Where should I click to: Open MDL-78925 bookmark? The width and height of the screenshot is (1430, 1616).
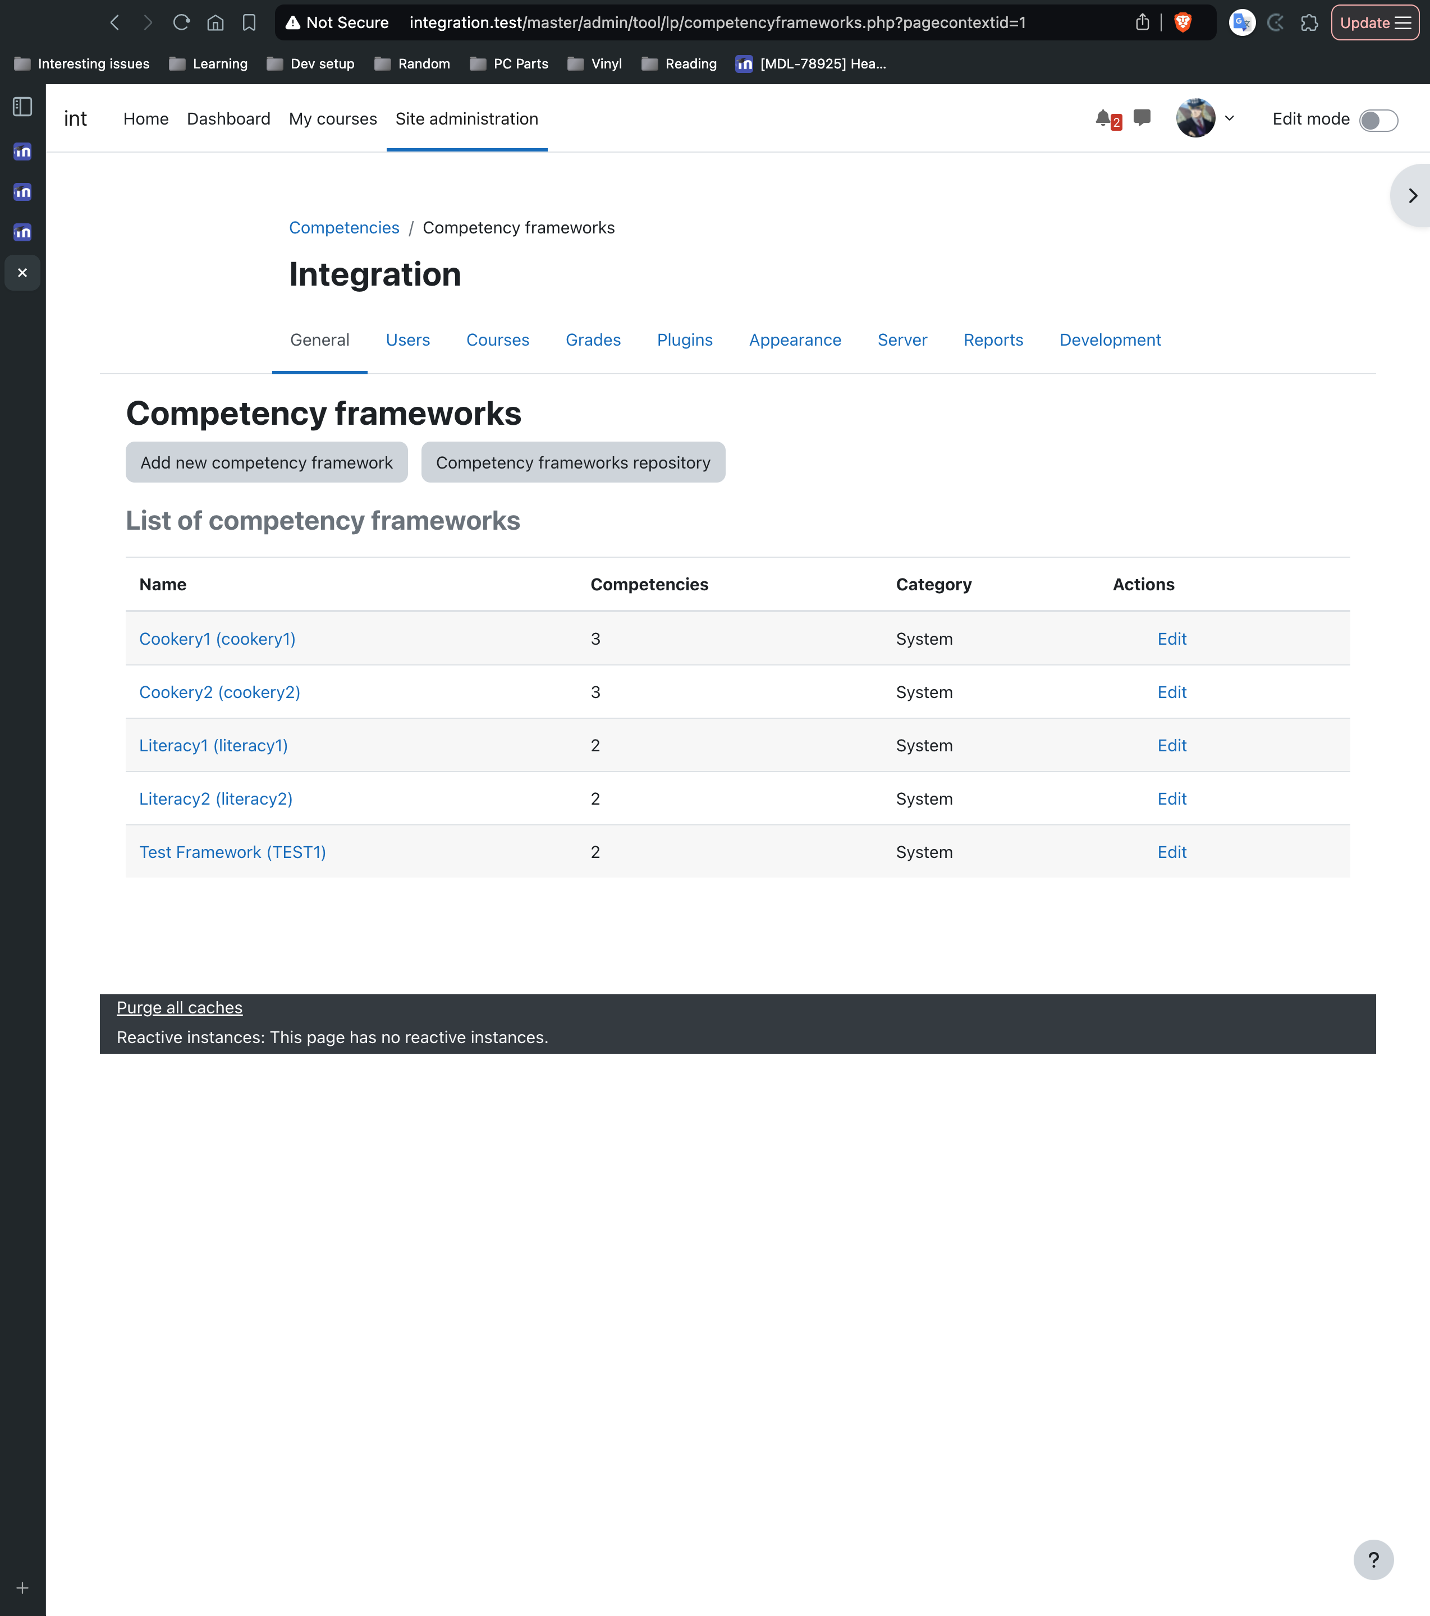click(812, 63)
